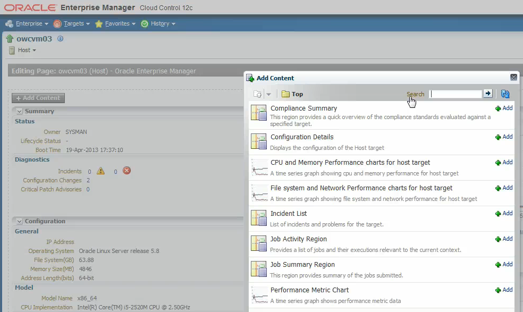The image size is (523, 312).
Task: Add the Job Activity Region
Action: pyautogui.click(x=504, y=239)
